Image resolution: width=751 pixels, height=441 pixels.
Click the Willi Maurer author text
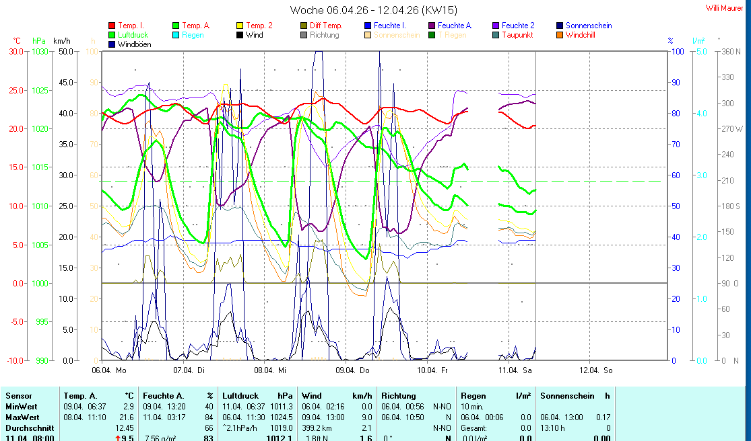[x=724, y=8]
